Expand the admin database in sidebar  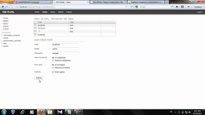[x=2, y=46]
